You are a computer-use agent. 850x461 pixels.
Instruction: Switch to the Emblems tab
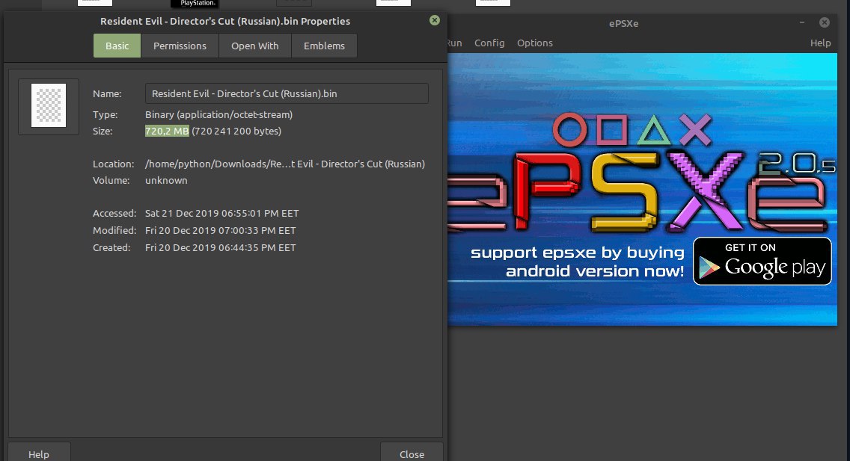pyautogui.click(x=324, y=46)
